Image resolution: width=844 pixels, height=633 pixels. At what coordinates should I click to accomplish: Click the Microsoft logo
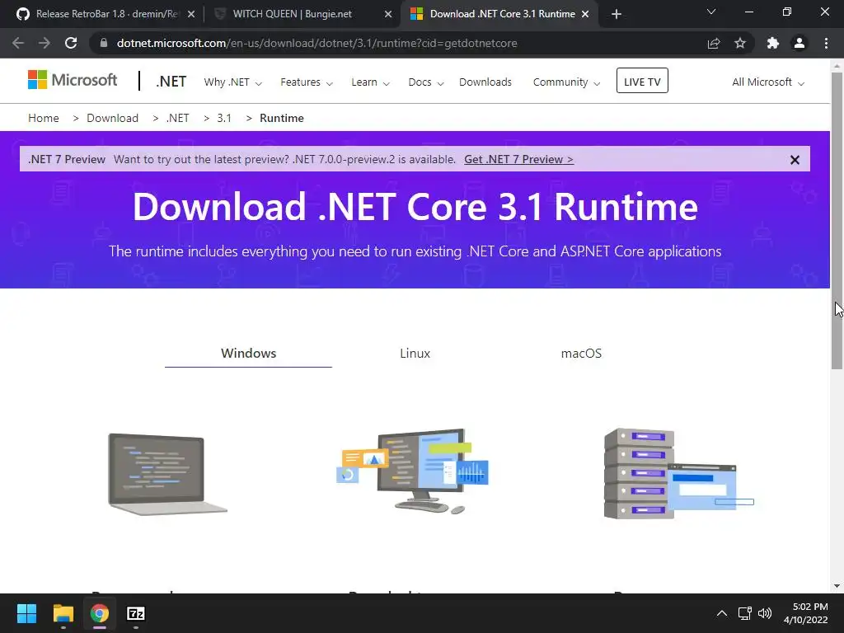pyautogui.click(x=73, y=80)
